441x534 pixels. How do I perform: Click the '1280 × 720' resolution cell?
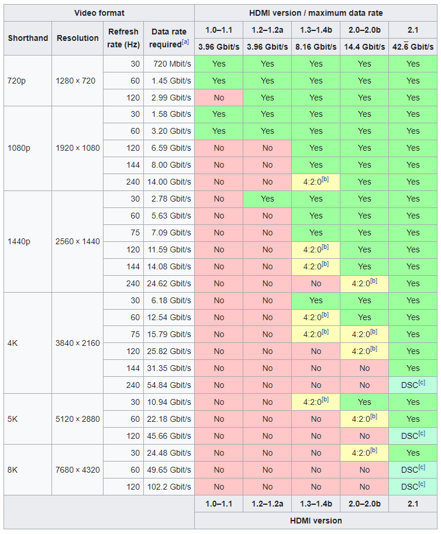coord(77,81)
